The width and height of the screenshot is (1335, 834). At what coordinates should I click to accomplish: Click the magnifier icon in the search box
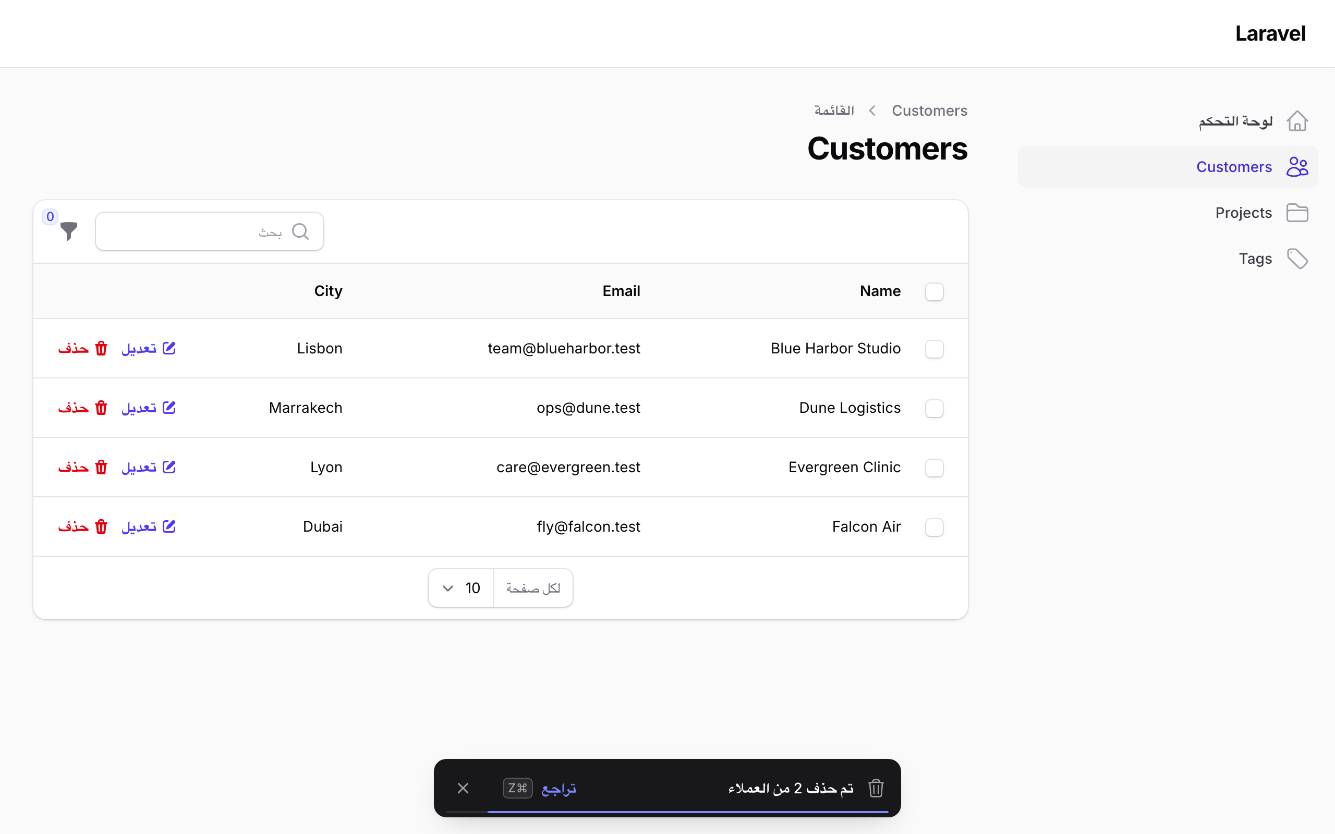300,231
